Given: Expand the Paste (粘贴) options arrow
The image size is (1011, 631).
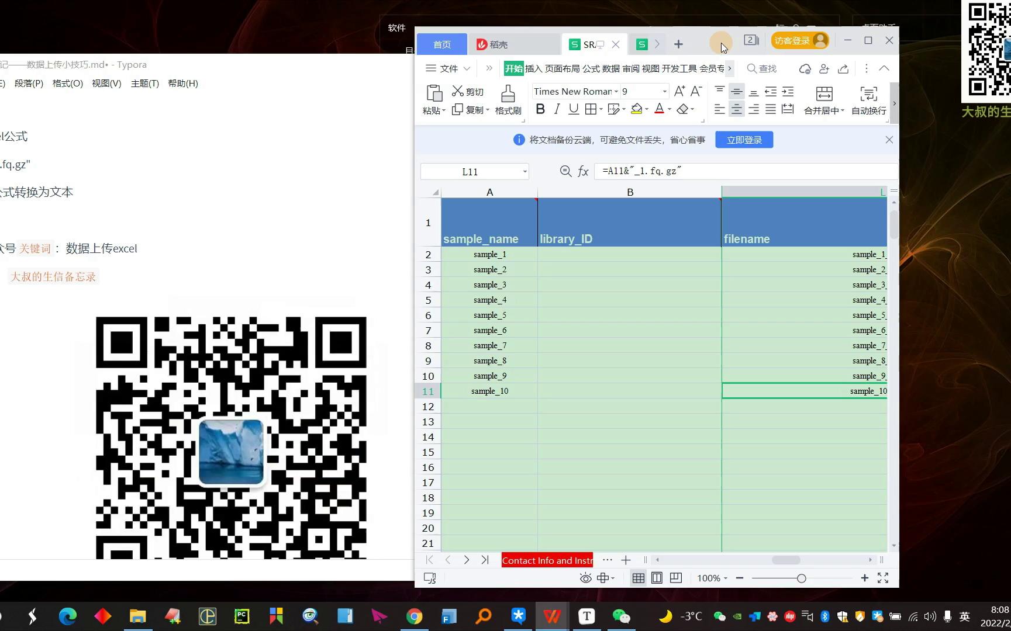Looking at the screenshot, I should tap(444, 110).
